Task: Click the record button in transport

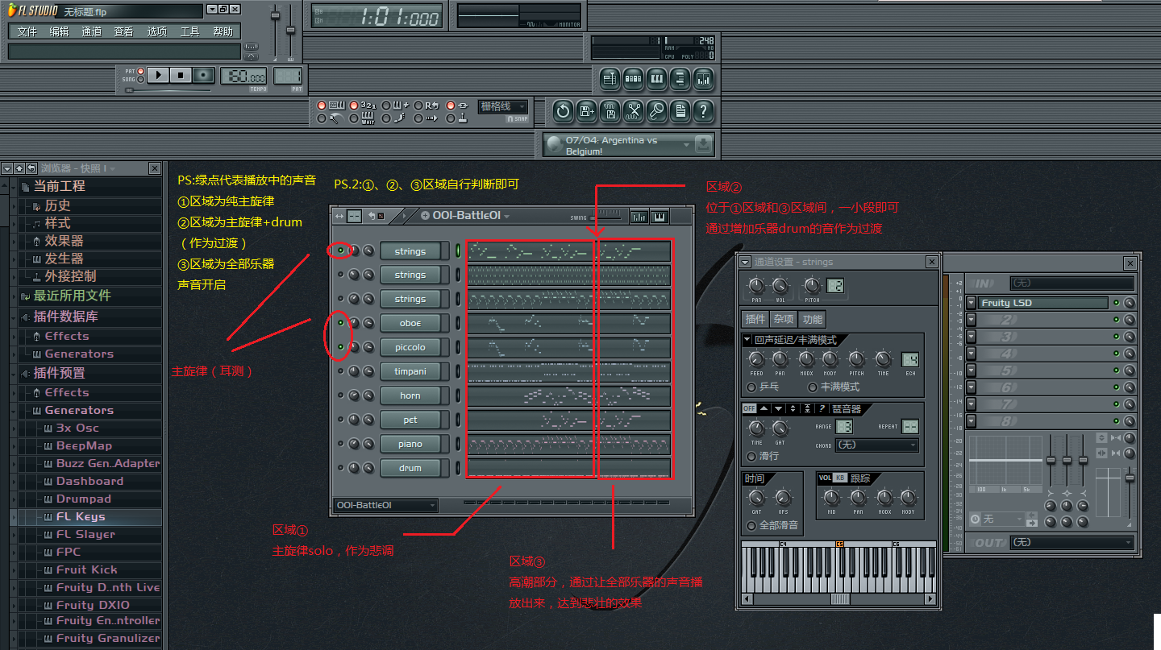Action: pyautogui.click(x=203, y=75)
